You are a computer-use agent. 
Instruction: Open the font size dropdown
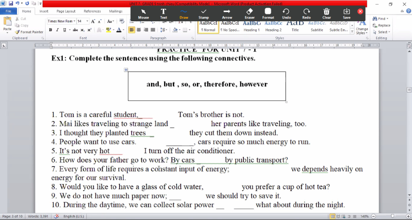(87, 21)
